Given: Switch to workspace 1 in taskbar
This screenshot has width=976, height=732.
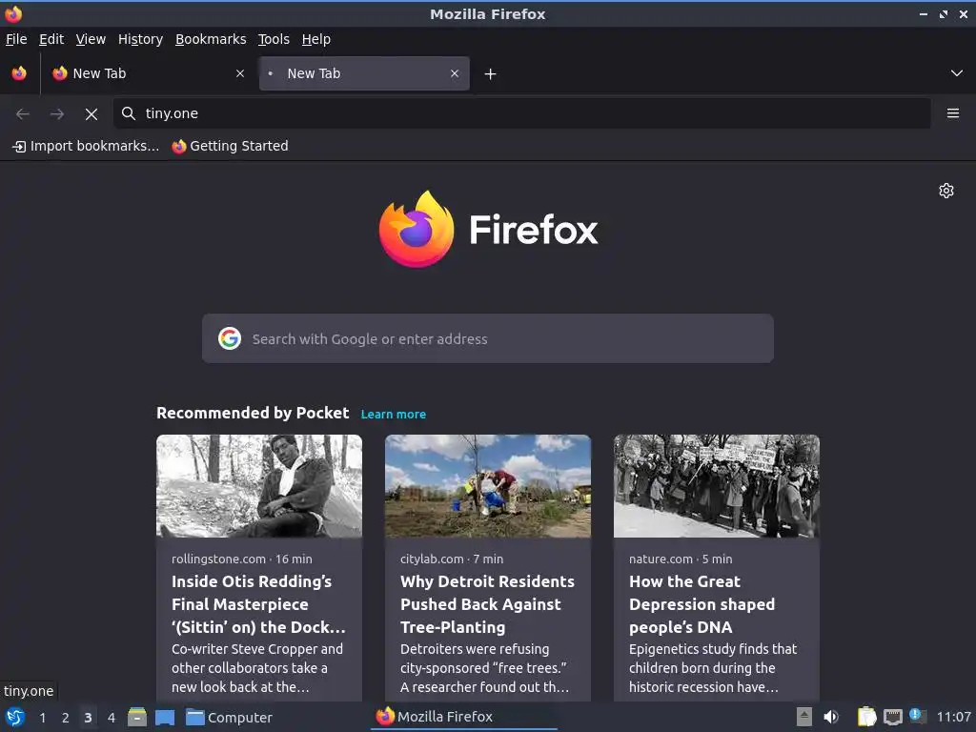Looking at the screenshot, I should pos(42,718).
